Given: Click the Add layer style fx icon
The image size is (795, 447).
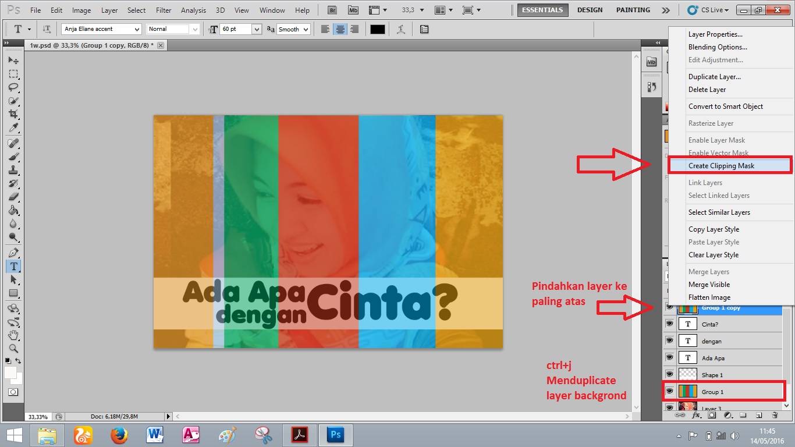Looking at the screenshot, I should click(x=696, y=414).
